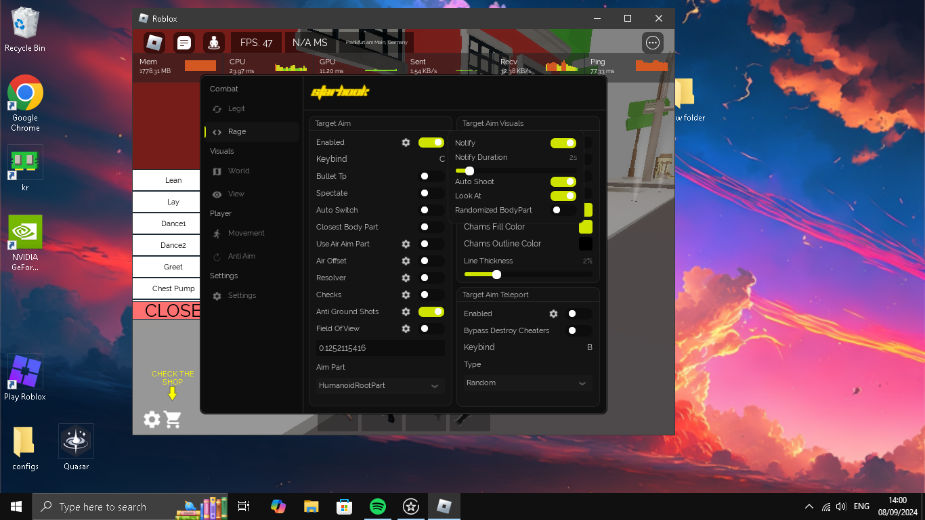Click the Teleport Keybind B value
The image size is (925, 520).
(589, 347)
